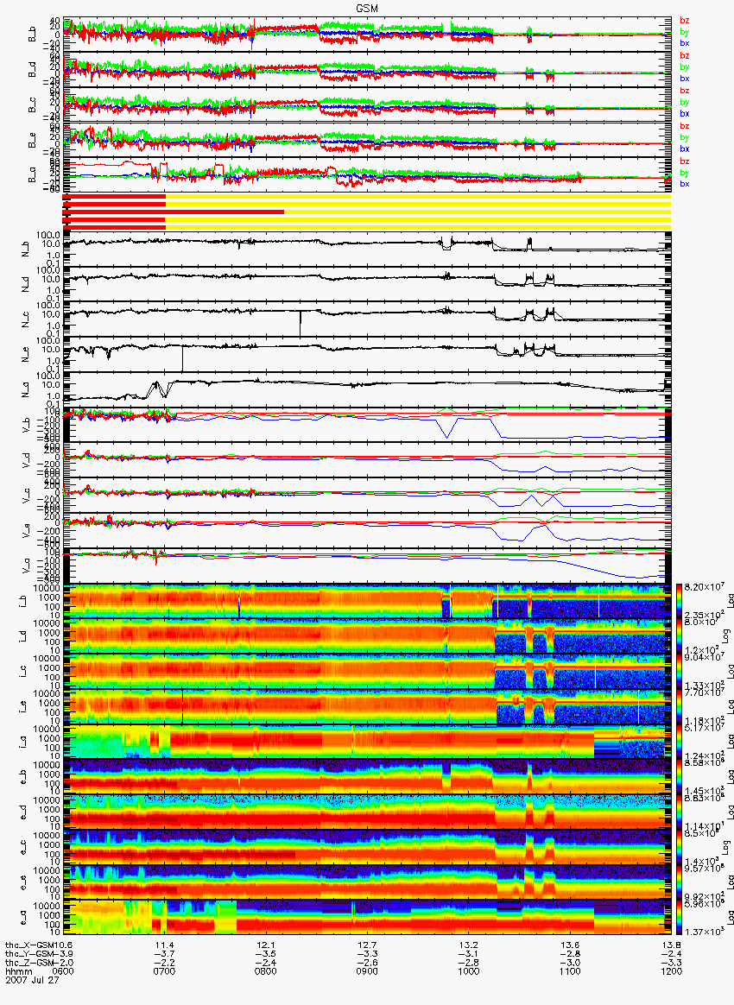Click the 0700 time axis label

click(164, 971)
